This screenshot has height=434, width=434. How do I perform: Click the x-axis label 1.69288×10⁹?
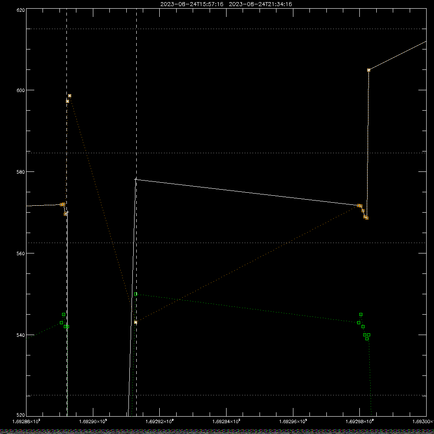pos(26,421)
